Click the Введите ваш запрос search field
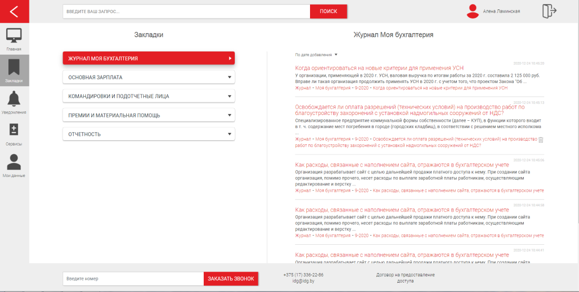The width and height of the screenshot is (579, 292). (186, 12)
